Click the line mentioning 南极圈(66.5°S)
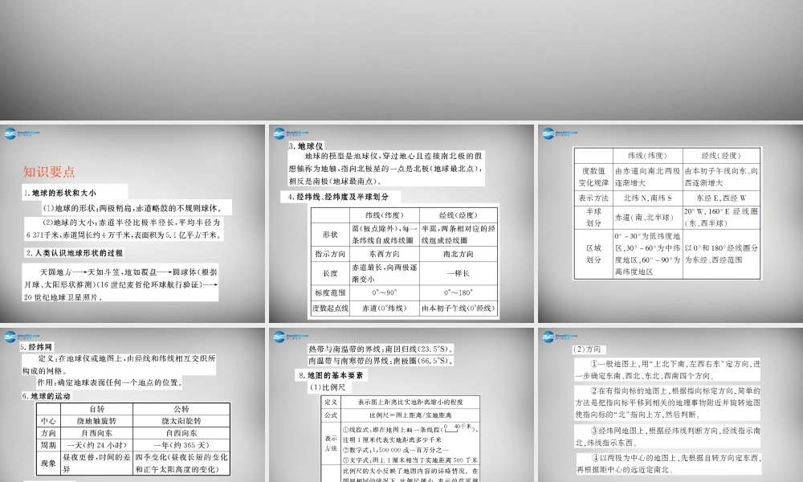Viewport: 803px width, 482px height. [x=381, y=361]
